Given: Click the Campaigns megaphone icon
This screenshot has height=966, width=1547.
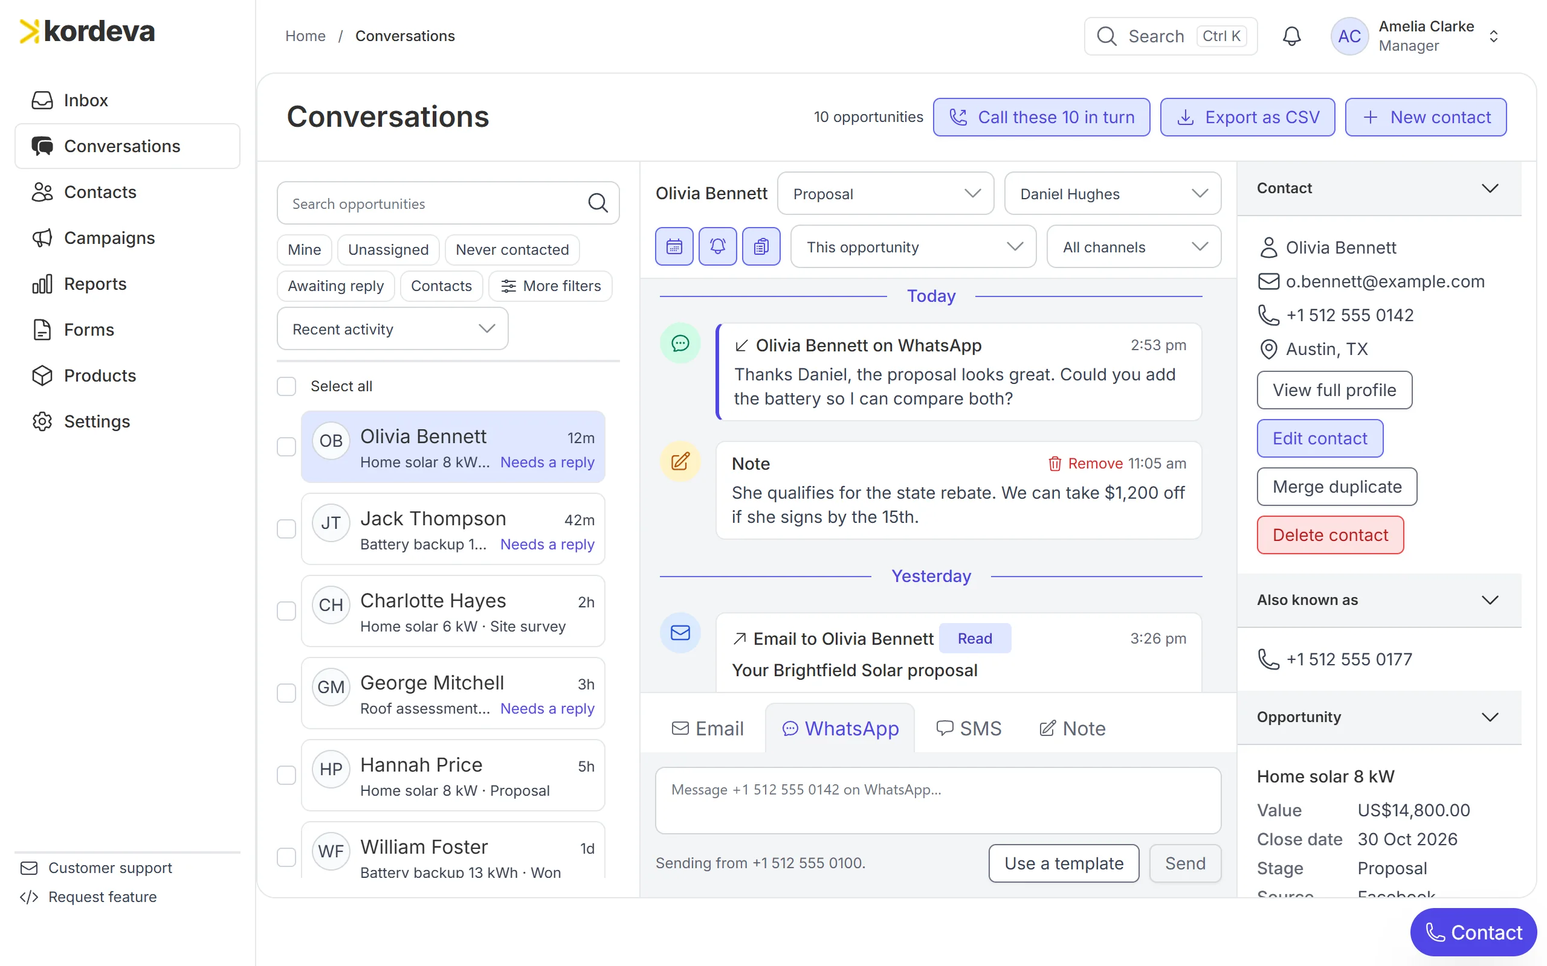Looking at the screenshot, I should (42, 238).
